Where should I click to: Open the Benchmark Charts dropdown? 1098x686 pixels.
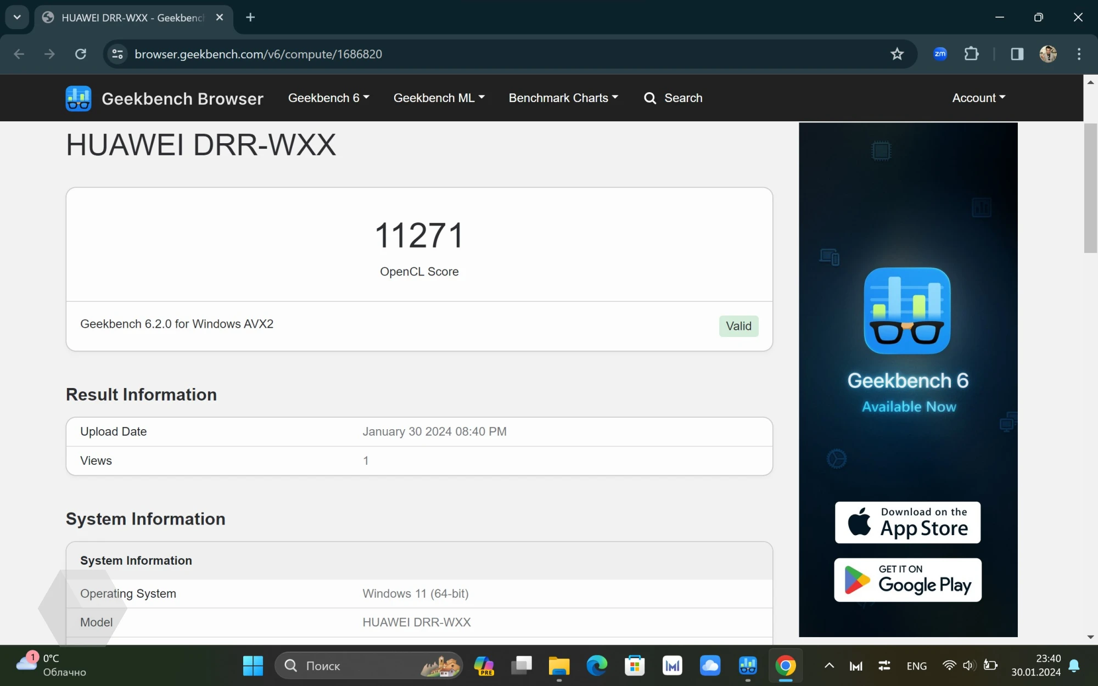point(563,98)
